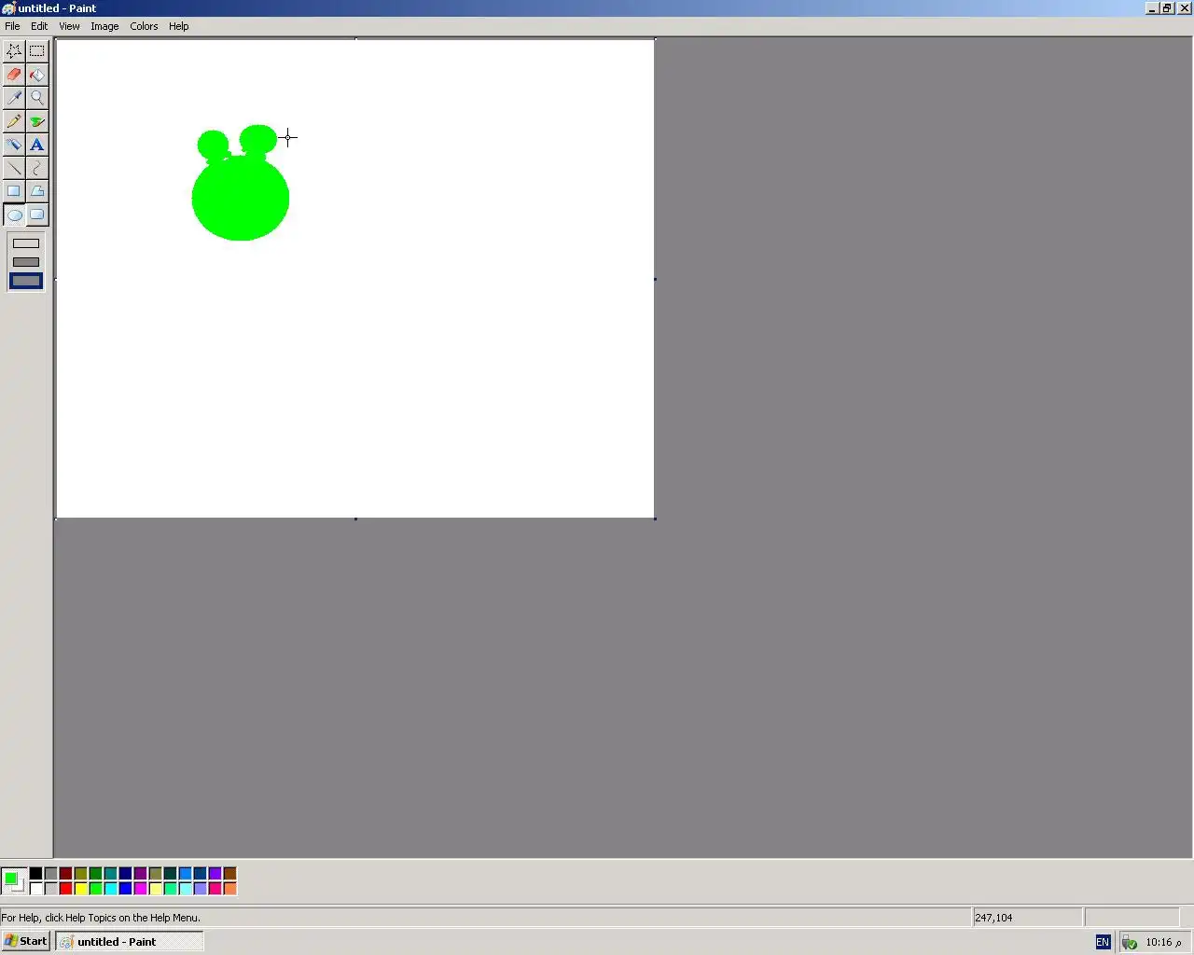Pick the dark red (maroon) swatch

click(65, 874)
